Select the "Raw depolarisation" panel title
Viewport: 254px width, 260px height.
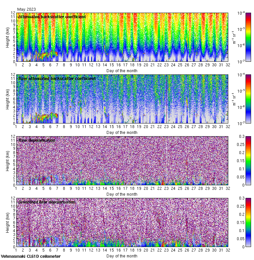(37, 140)
